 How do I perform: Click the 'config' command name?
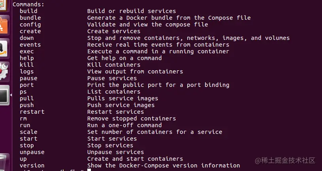coord(30,24)
